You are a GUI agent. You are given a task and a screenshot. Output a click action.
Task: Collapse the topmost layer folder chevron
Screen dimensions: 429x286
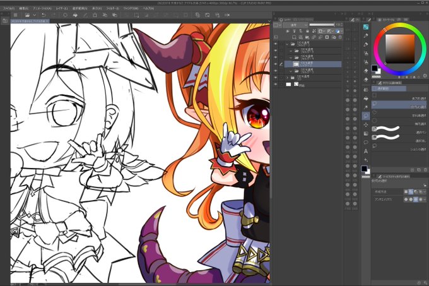tap(287, 44)
